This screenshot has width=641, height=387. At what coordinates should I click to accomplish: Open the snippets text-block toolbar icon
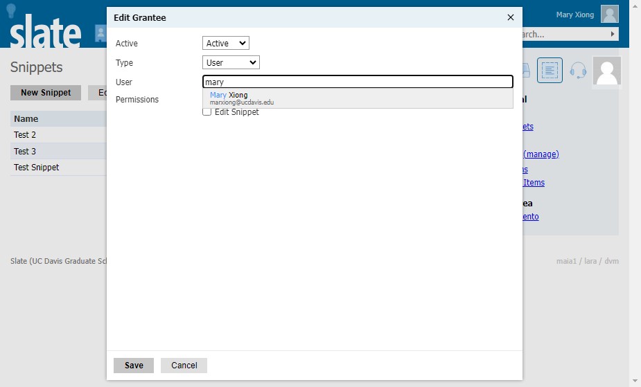coord(550,70)
